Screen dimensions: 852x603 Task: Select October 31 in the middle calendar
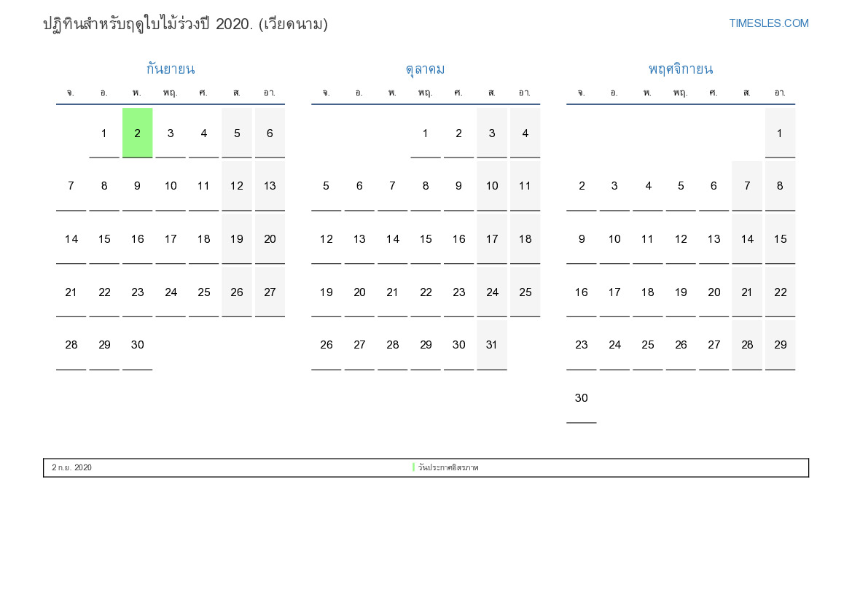(491, 345)
